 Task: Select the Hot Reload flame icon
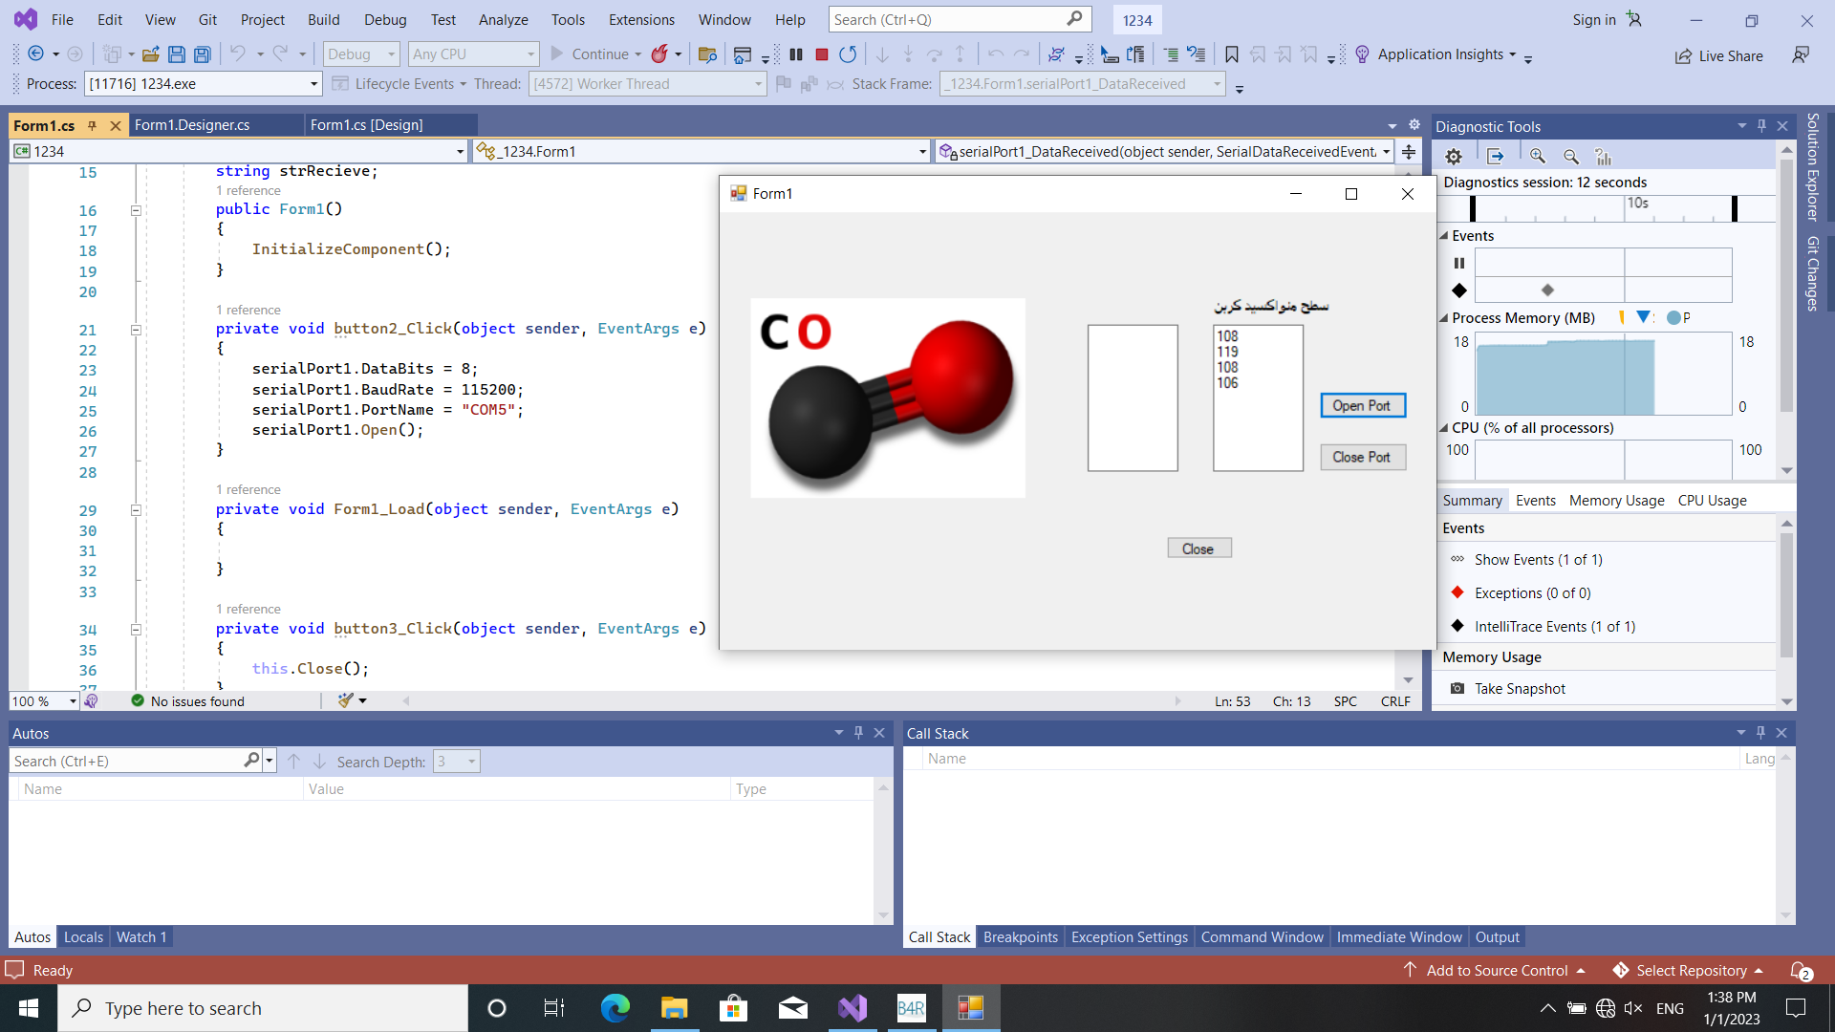point(659,54)
